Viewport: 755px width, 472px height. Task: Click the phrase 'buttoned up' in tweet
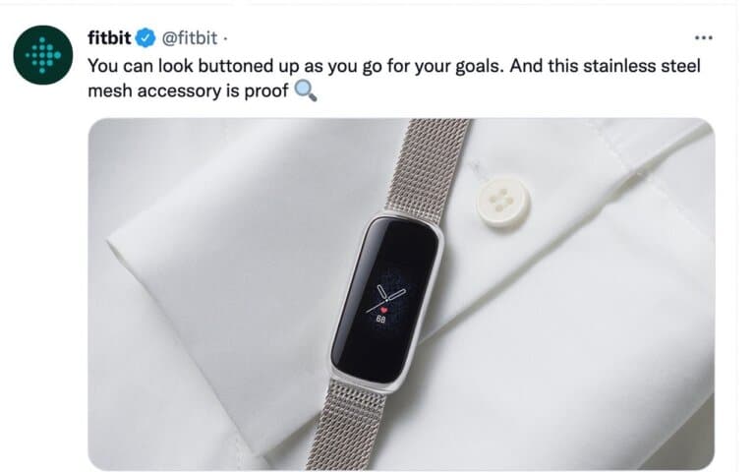(x=249, y=66)
